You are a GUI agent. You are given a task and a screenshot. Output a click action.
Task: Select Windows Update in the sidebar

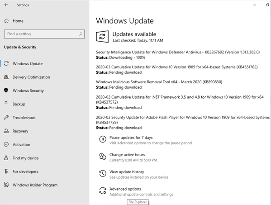click(28, 64)
